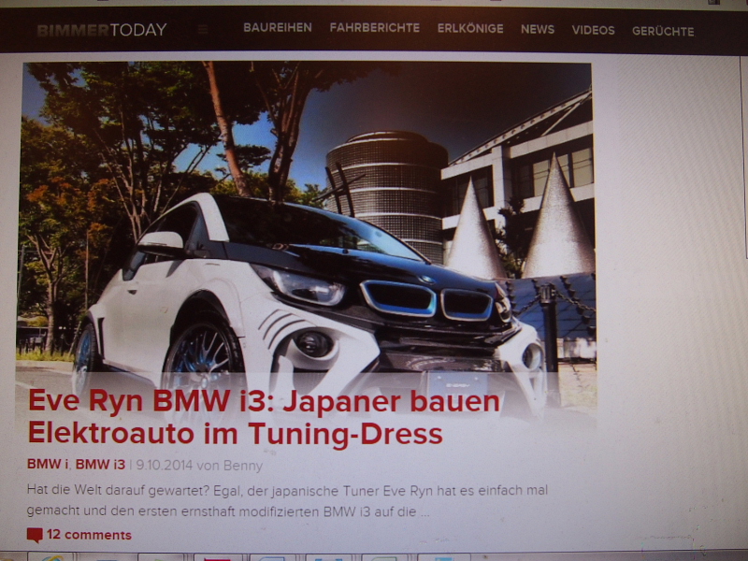Open the hamburger menu icon beside the logo

point(203,30)
